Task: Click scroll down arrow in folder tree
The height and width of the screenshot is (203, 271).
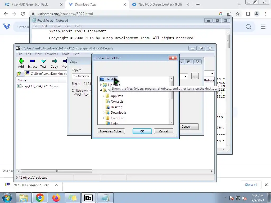Action: click(x=171, y=122)
